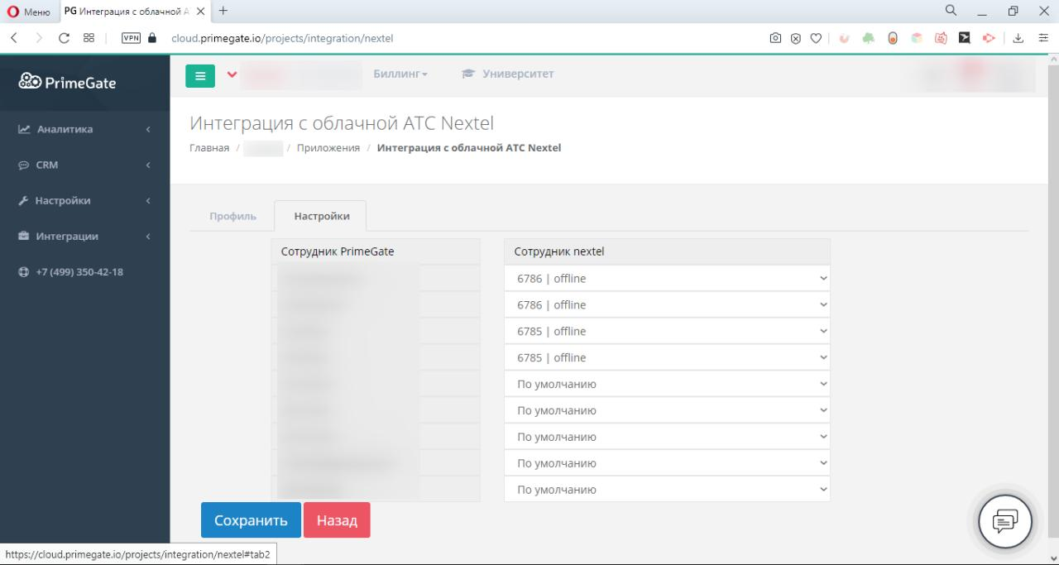1059x565 pixels.
Task: Click the support phone number +7 (499) 350-42-18
Action: pyautogui.click(x=79, y=272)
